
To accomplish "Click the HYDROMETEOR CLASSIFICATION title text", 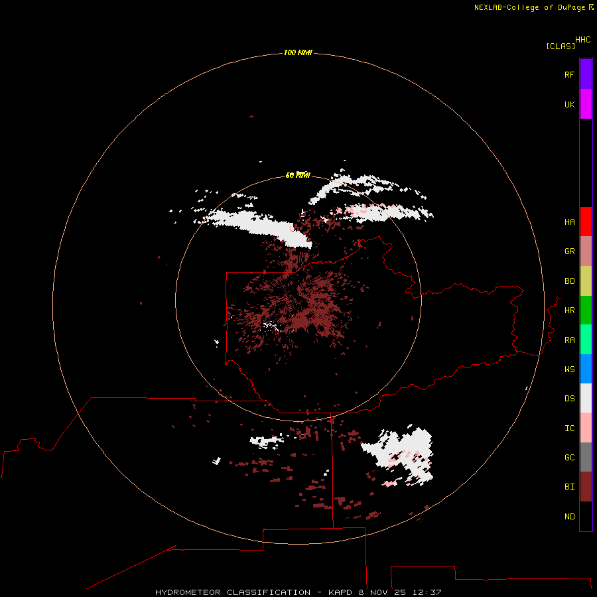I will pyautogui.click(x=233, y=592).
